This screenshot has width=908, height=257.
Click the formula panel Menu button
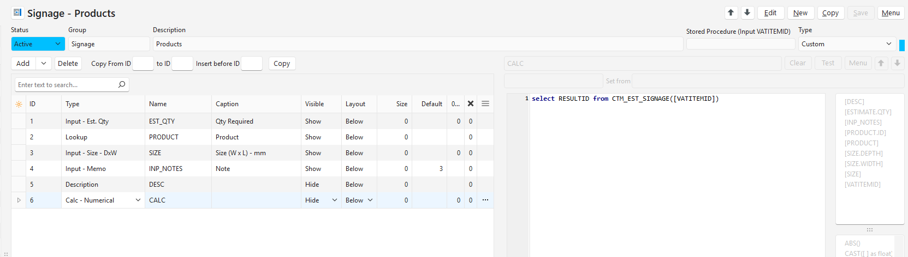[858, 63]
